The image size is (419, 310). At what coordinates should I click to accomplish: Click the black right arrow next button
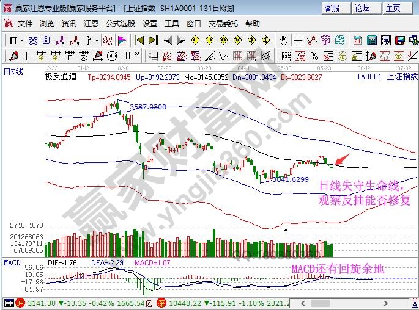coord(180,40)
